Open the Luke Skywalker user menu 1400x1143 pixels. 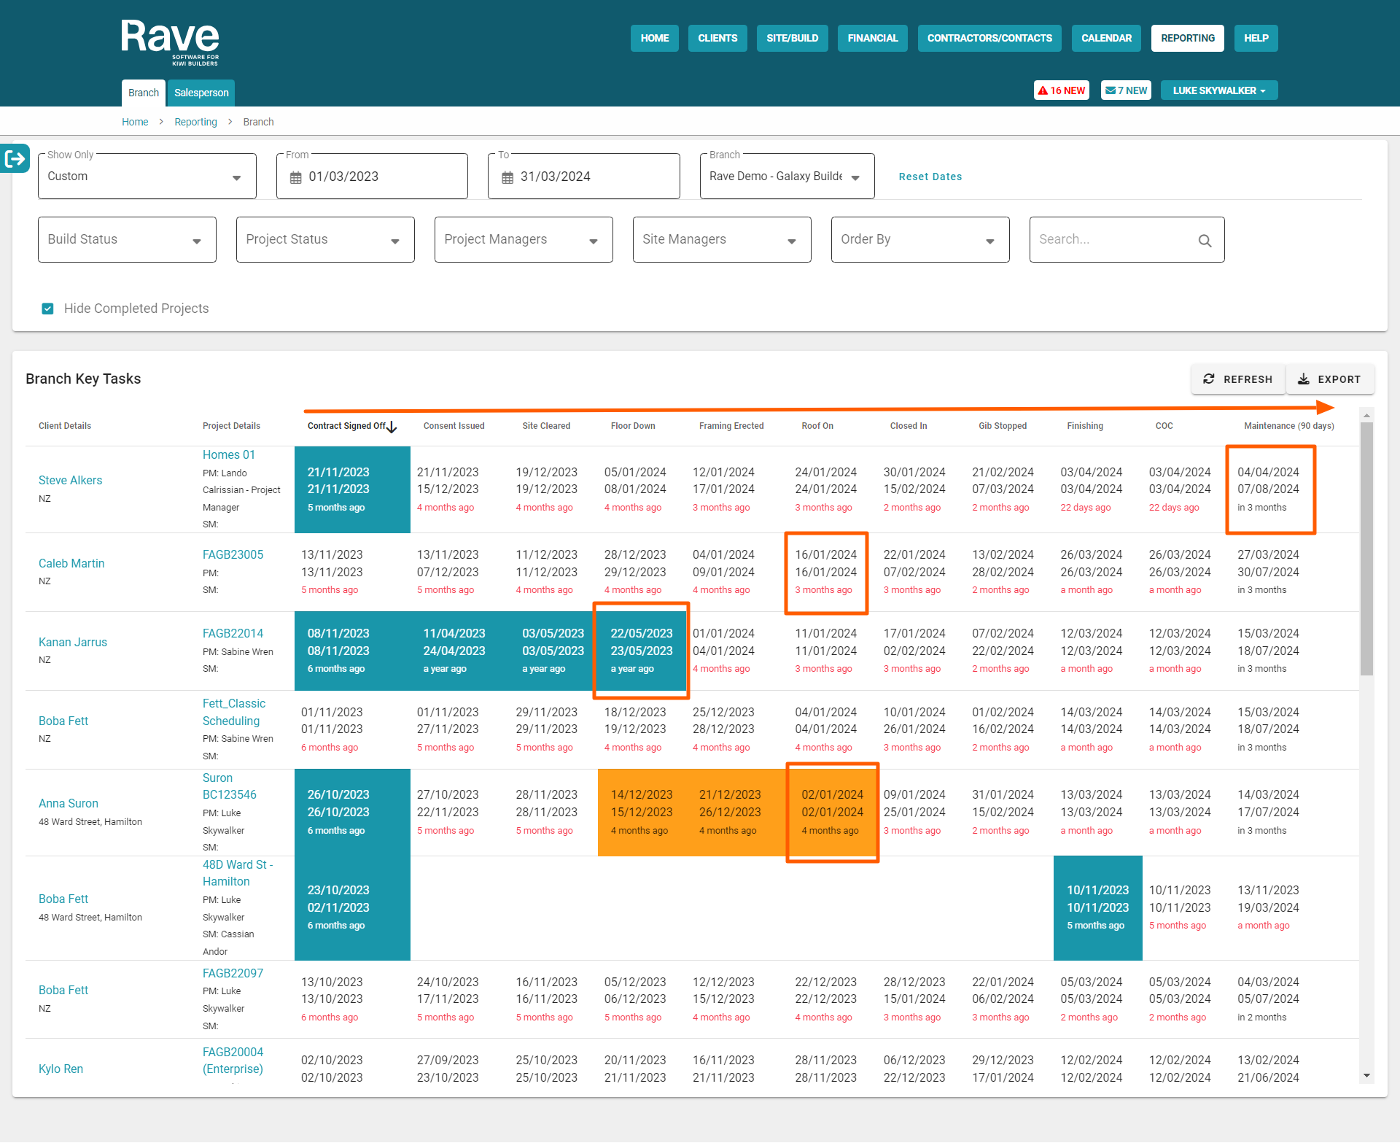(1218, 90)
